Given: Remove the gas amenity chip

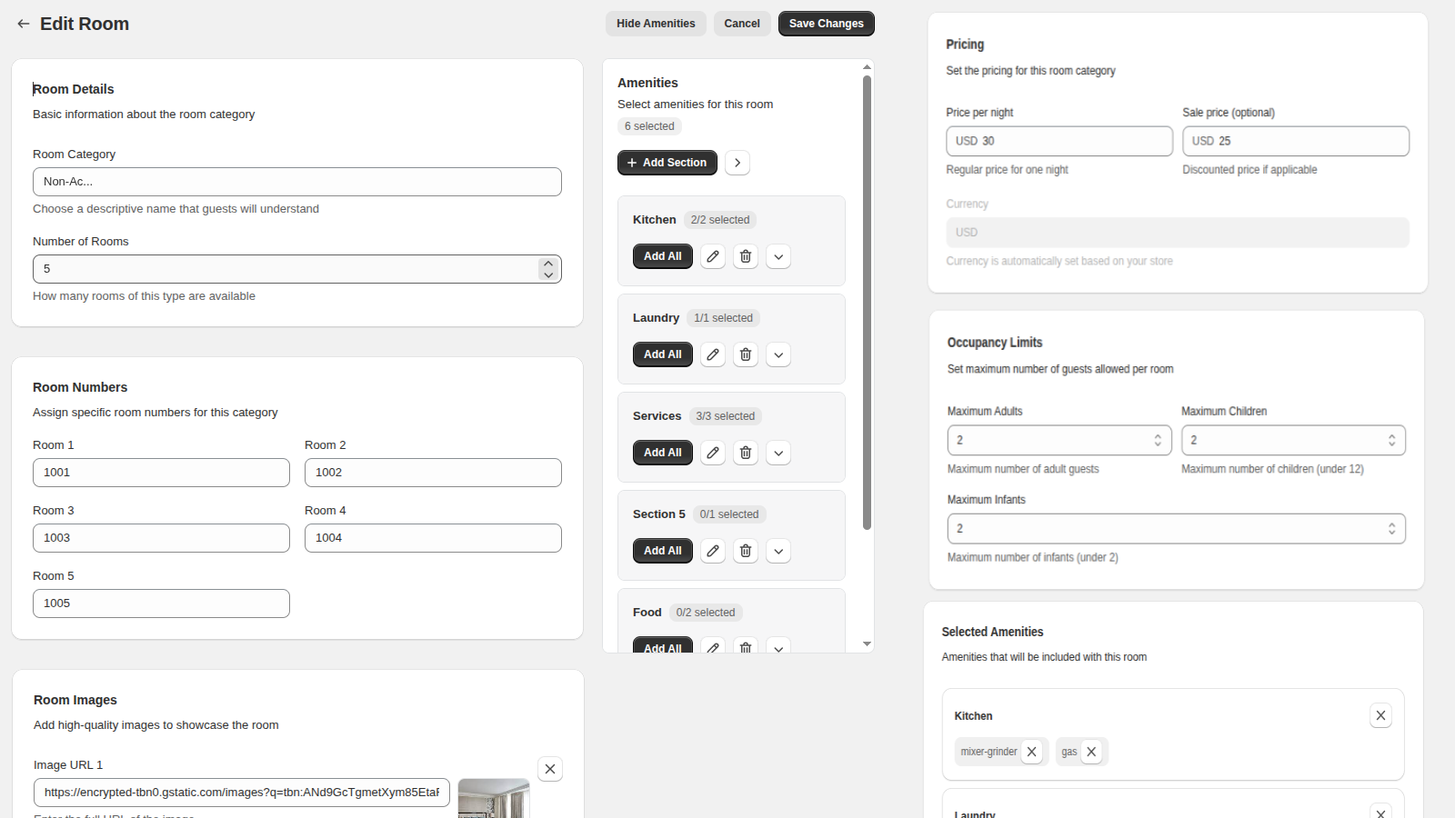Looking at the screenshot, I should point(1093,752).
